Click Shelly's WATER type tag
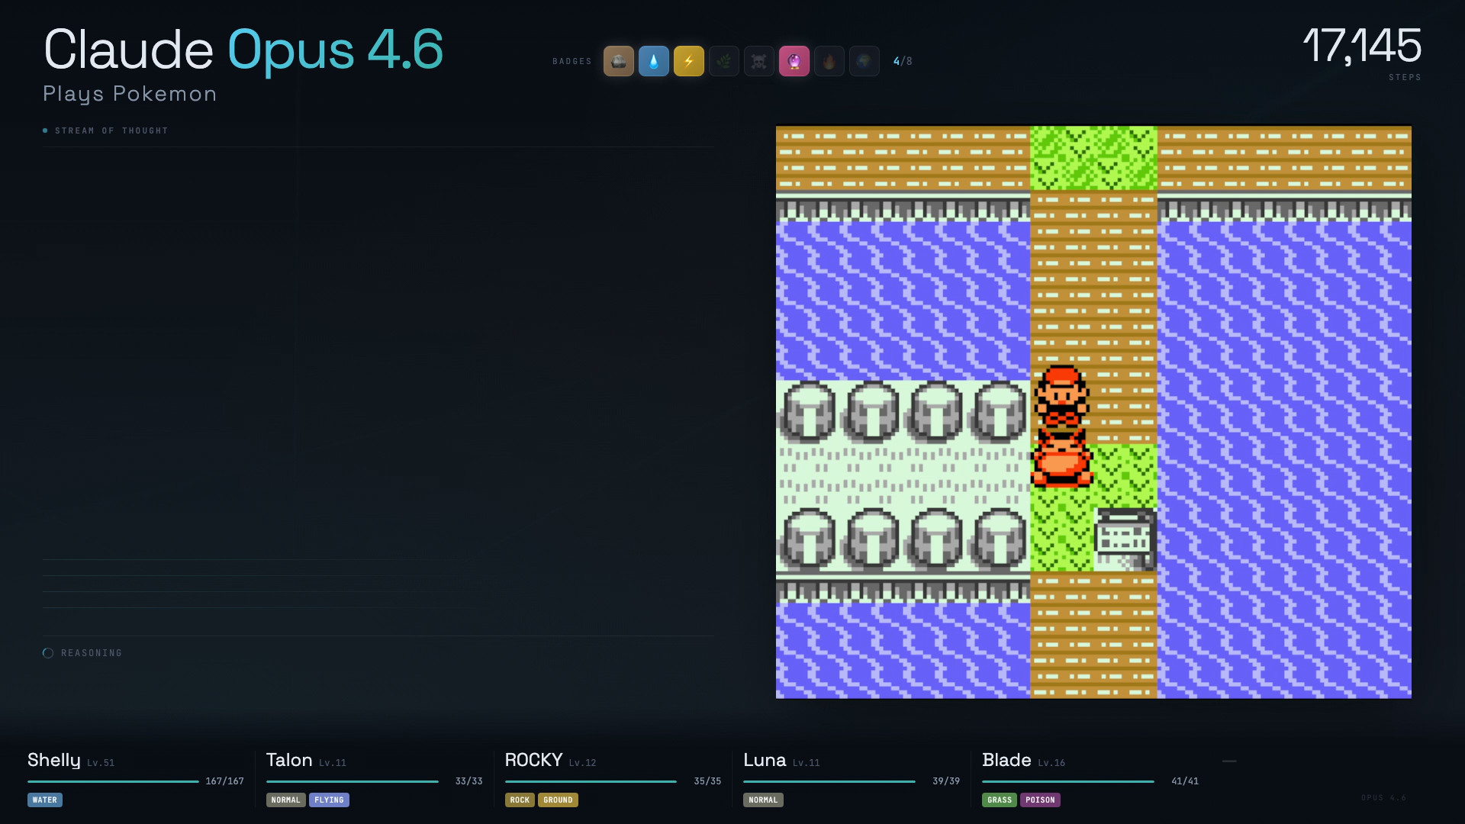 pos(44,800)
